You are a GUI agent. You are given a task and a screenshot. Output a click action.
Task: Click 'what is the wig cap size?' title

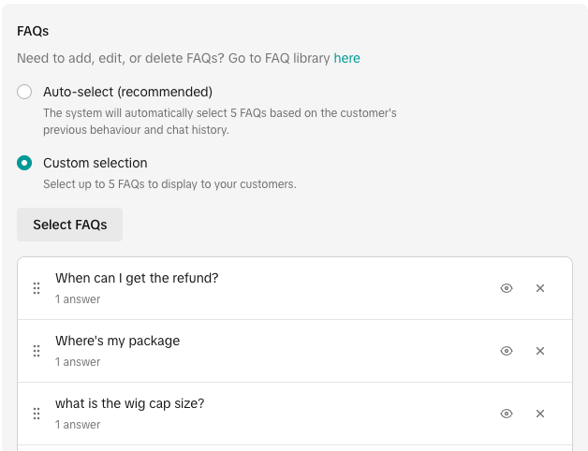(x=129, y=403)
